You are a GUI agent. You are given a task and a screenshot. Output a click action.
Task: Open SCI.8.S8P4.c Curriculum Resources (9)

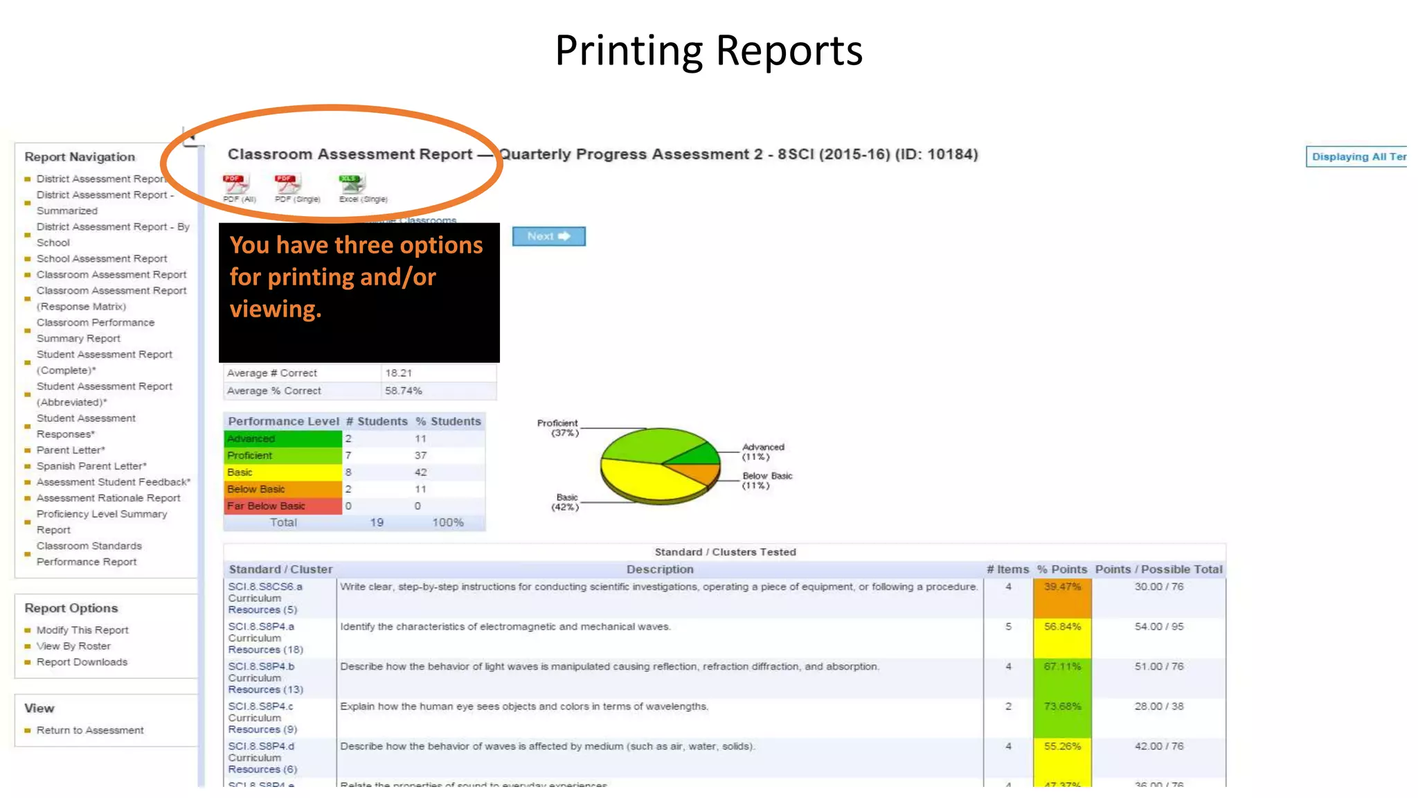coord(262,729)
